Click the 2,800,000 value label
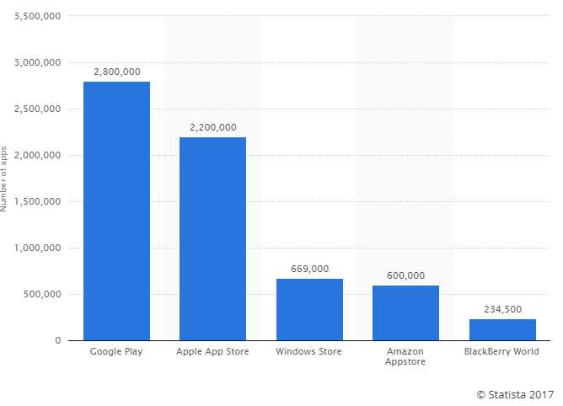The image size is (563, 406). click(116, 72)
